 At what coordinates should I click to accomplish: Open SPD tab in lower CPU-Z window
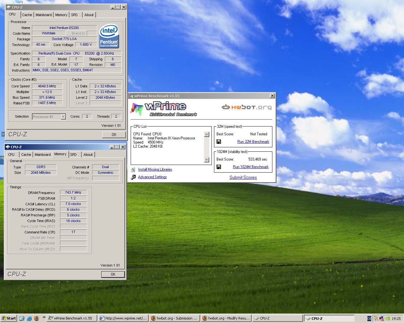73,155
